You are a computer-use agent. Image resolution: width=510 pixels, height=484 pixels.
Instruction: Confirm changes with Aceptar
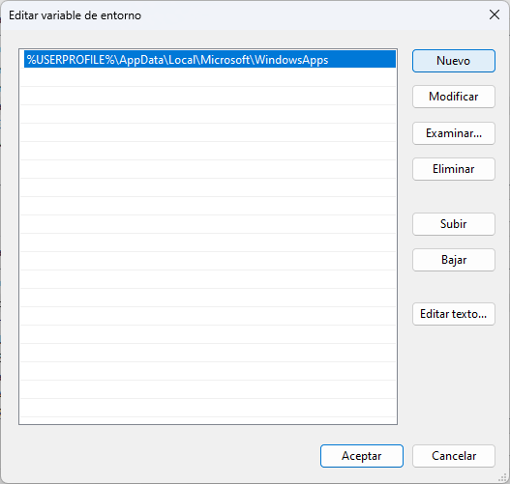pos(361,456)
